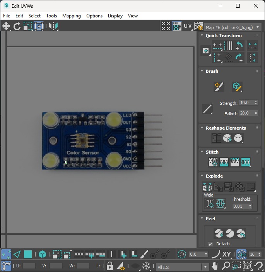The width and height of the screenshot is (265, 272).
Task: Click the Stitch Custom icon with flyout corner
Action: tap(246, 162)
